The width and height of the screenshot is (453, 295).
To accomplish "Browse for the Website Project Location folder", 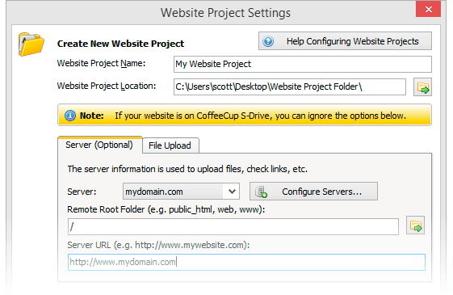I will click(422, 86).
